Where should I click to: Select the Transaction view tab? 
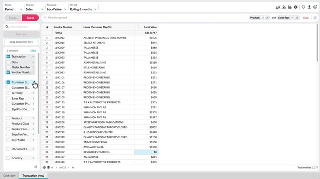33,175
